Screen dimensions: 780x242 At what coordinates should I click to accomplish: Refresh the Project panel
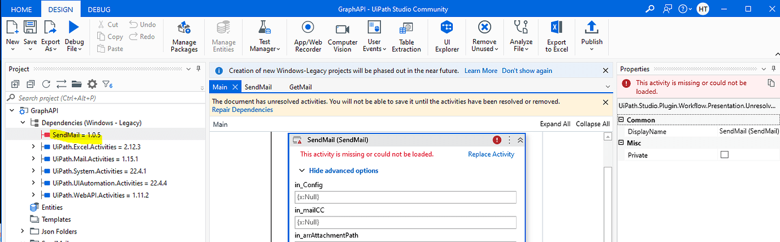[46, 84]
